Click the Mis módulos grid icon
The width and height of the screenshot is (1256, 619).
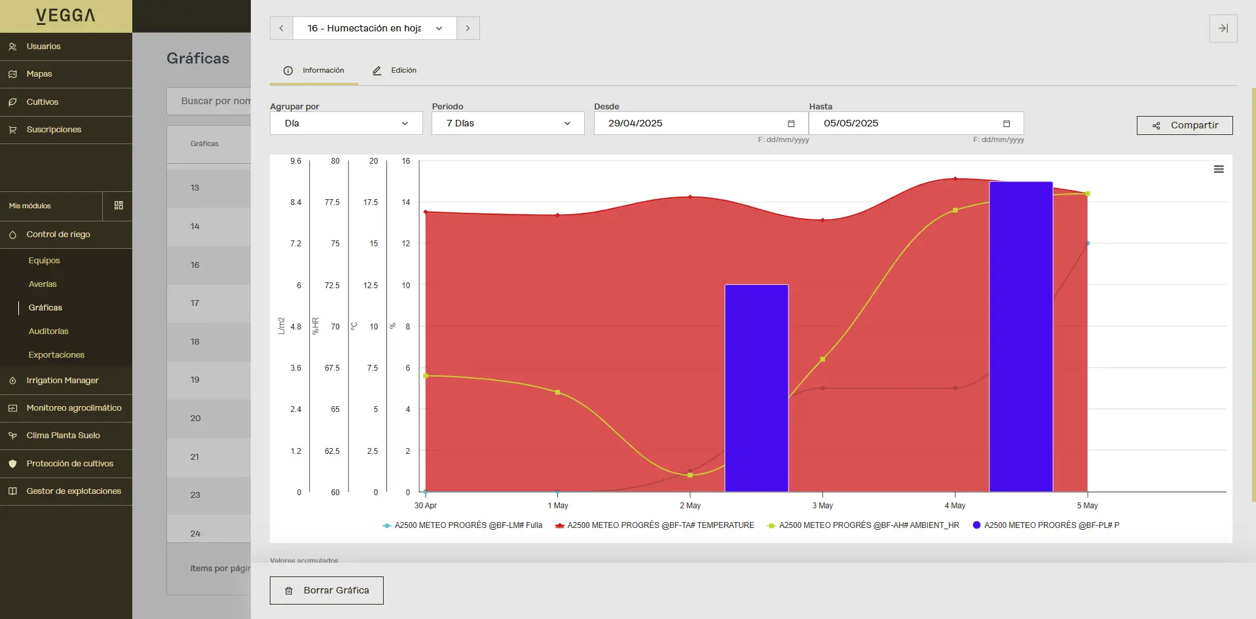coord(119,206)
